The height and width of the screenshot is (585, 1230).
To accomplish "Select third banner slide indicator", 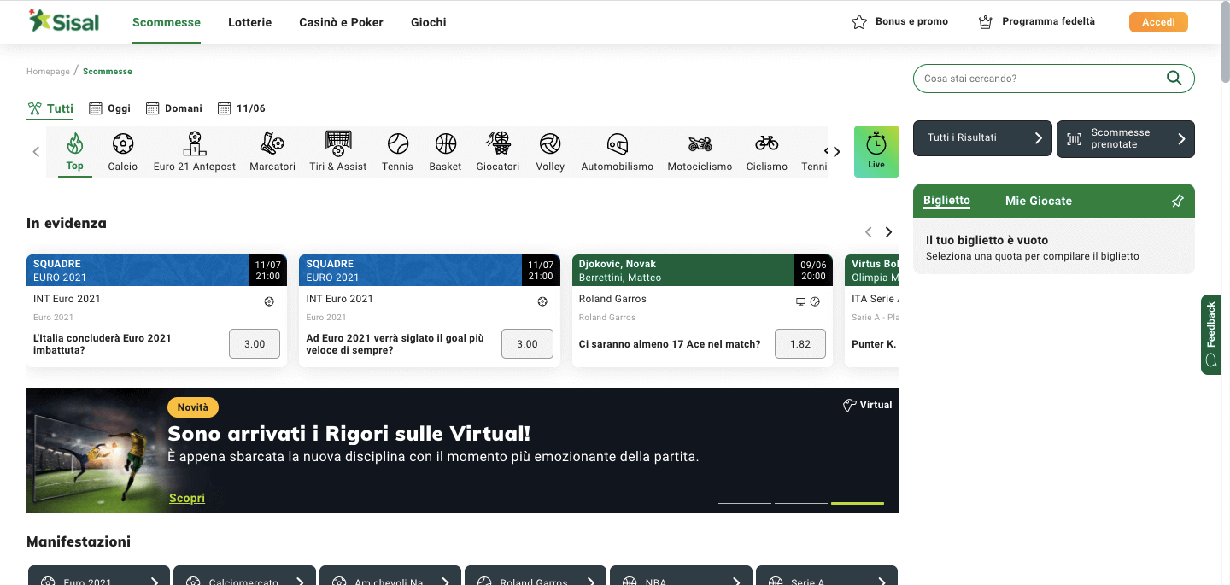I will click(858, 503).
